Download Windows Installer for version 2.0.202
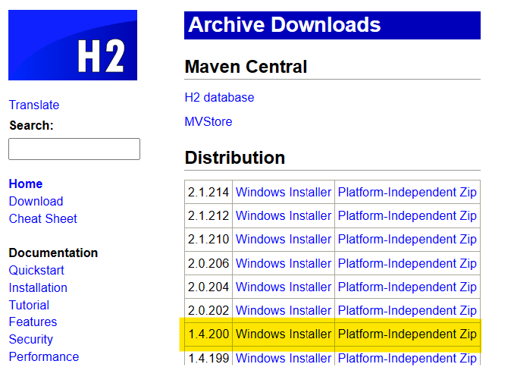 pyautogui.click(x=284, y=310)
